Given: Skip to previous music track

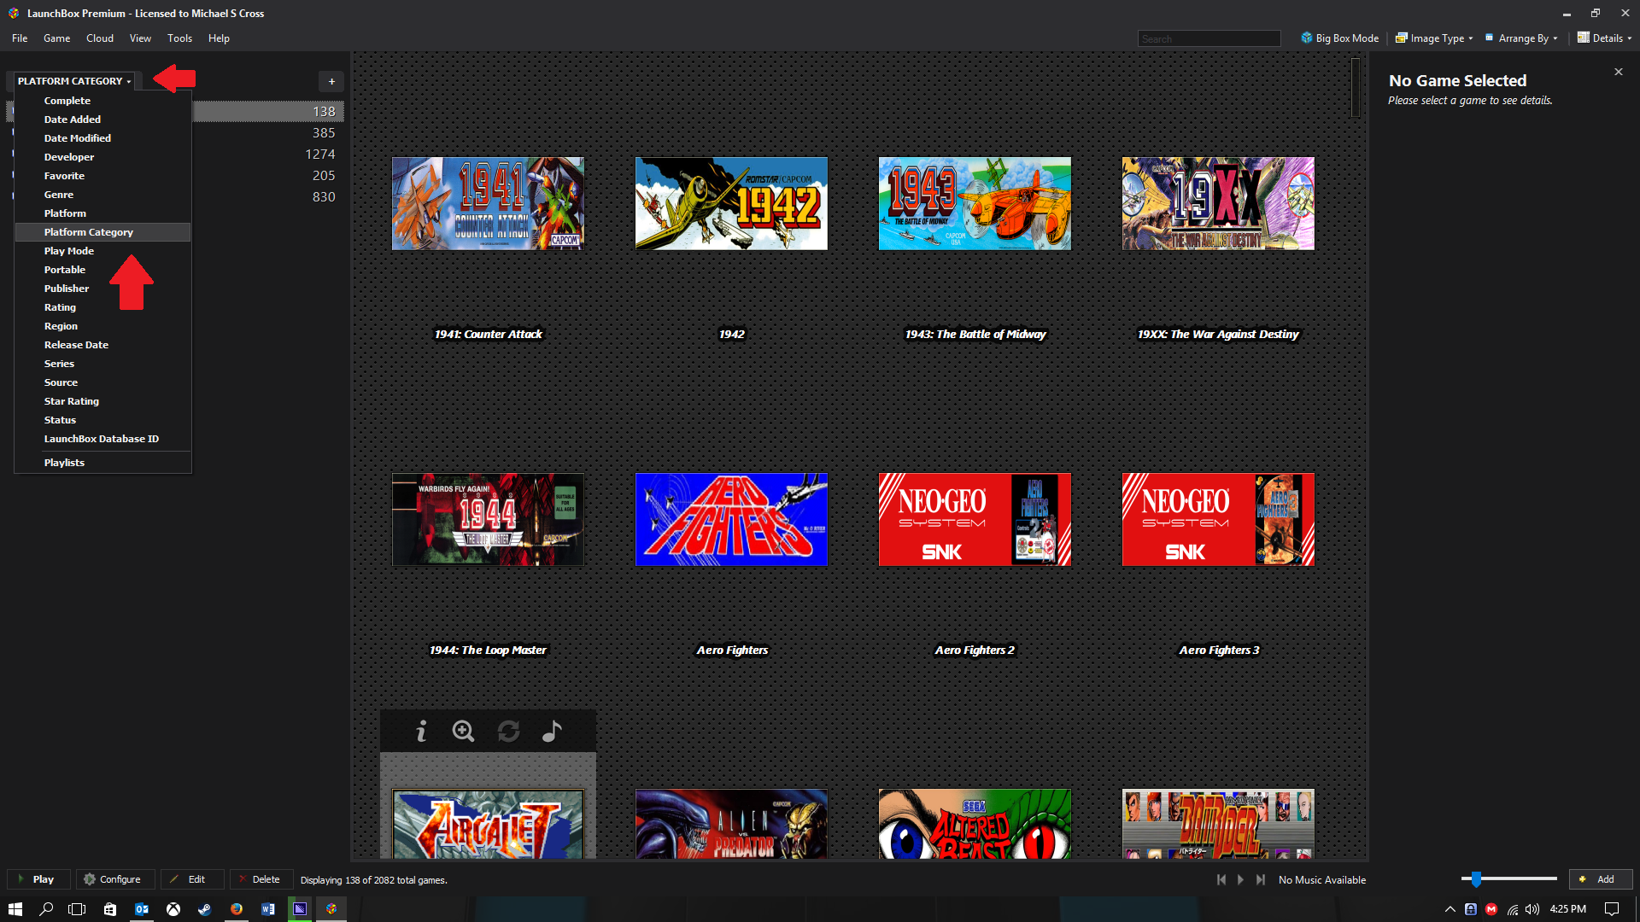Looking at the screenshot, I should [1221, 879].
